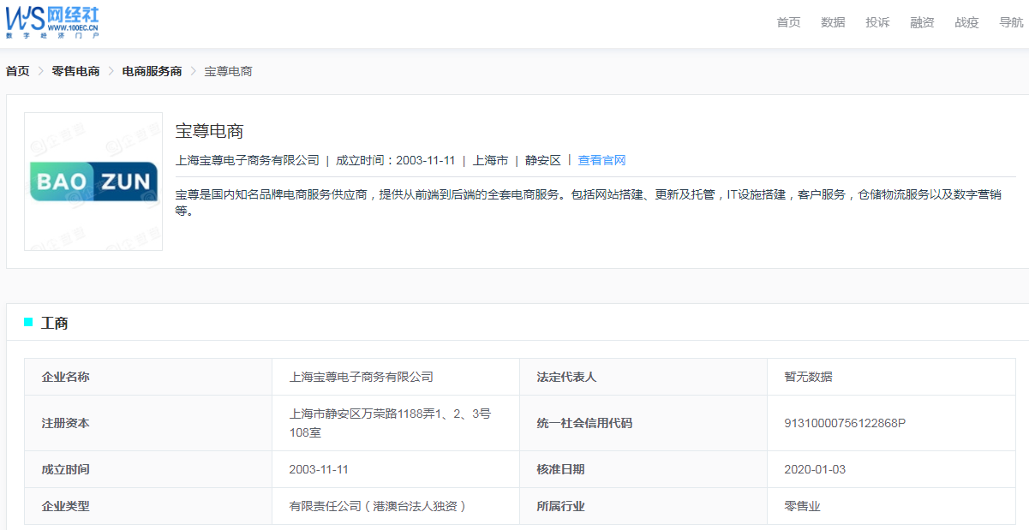Click the company description paragraph

(x=589, y=202)
